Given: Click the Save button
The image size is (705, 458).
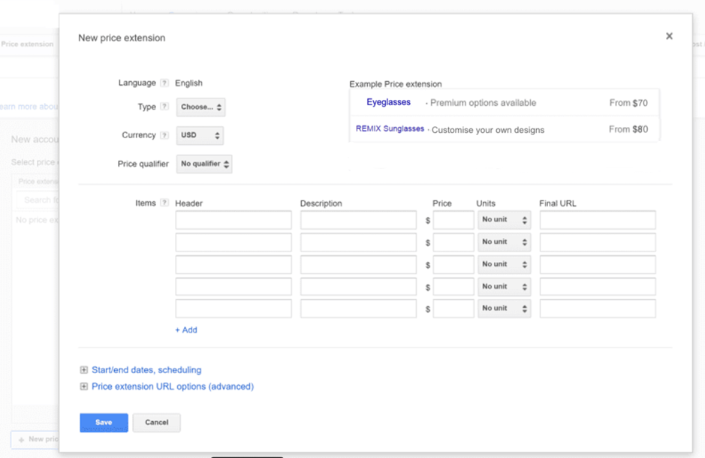Looking at the screenshot, I should pos(104,423).
